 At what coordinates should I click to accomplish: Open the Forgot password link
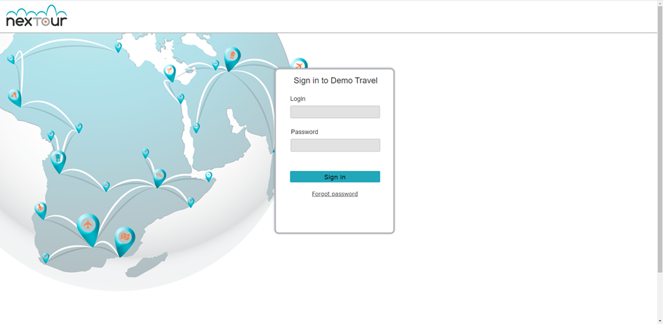click(335, 194)
